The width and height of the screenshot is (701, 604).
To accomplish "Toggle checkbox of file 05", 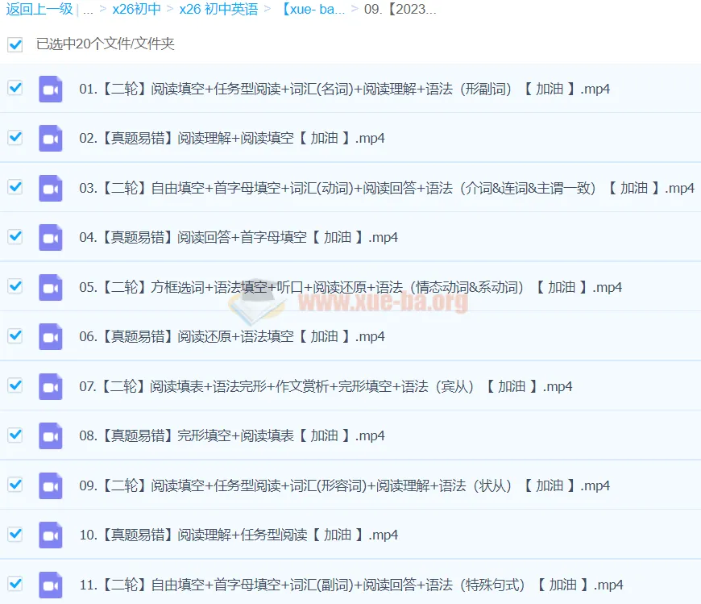I will coord(15,285).
